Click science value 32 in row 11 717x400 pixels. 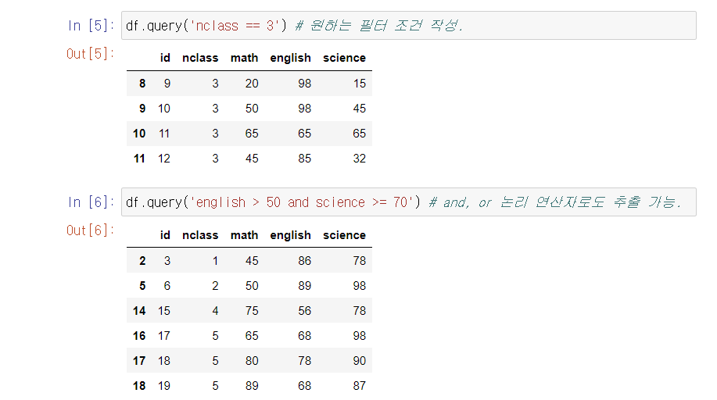(360, 159)
